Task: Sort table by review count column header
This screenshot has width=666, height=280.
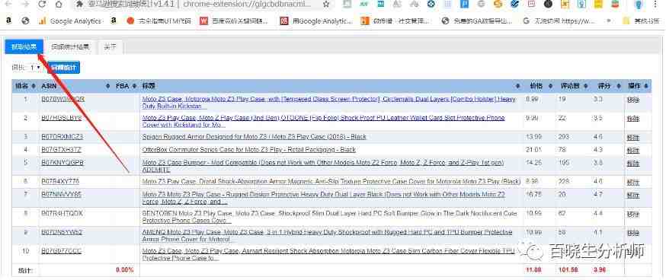Action: [574, 86]
